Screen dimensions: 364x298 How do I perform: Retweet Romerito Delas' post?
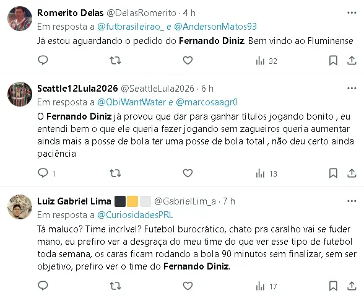[115, 60]
